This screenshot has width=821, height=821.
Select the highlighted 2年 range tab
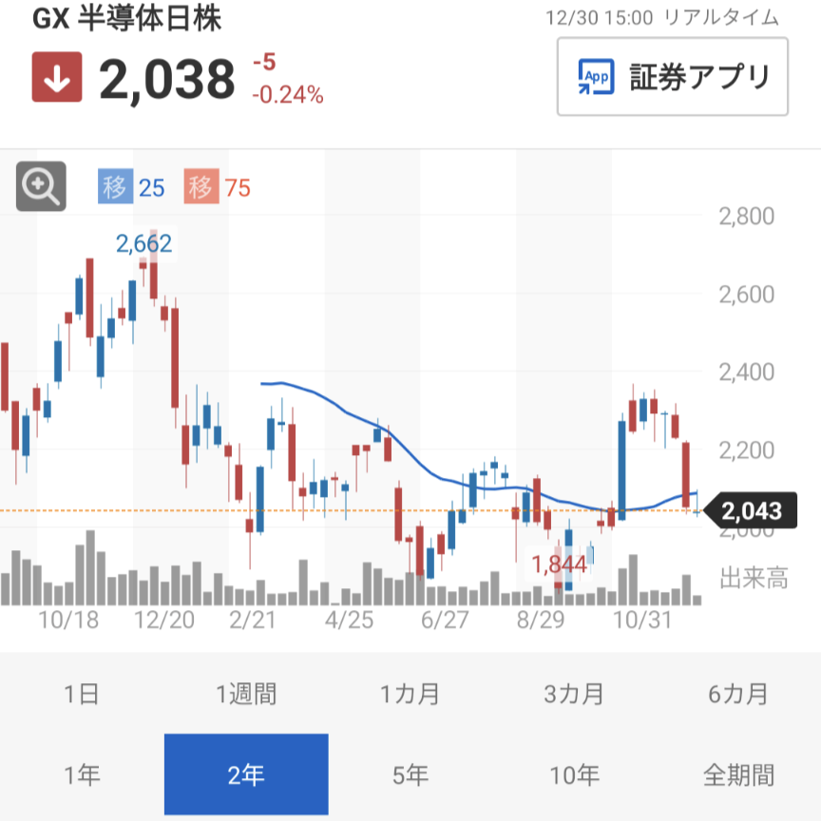point(246,775)
